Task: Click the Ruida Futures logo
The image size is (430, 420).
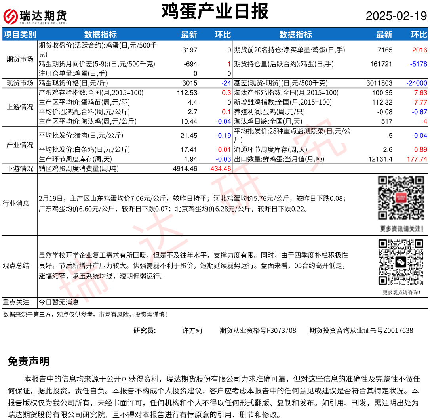Action: 35,16
